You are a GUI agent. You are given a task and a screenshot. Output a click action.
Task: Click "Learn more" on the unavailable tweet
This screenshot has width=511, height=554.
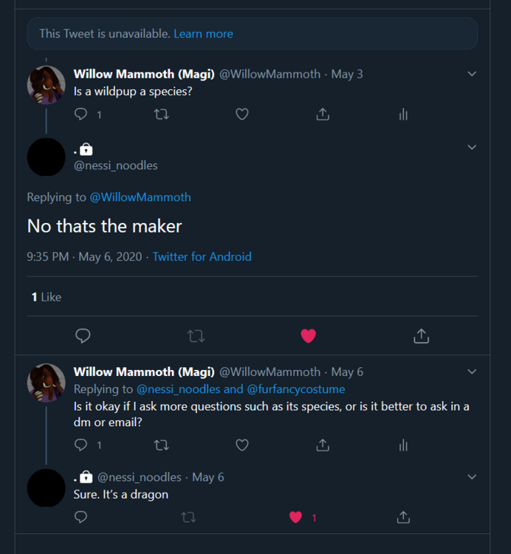203,33
